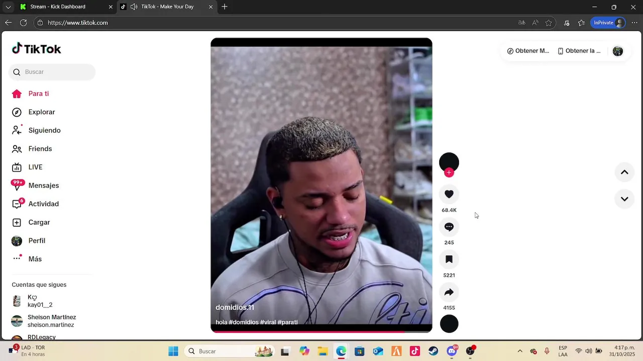The width and height of the screenshot is (643, 361).
Task: Click the Obtener la ... app button
Action: tap(579, 51)
